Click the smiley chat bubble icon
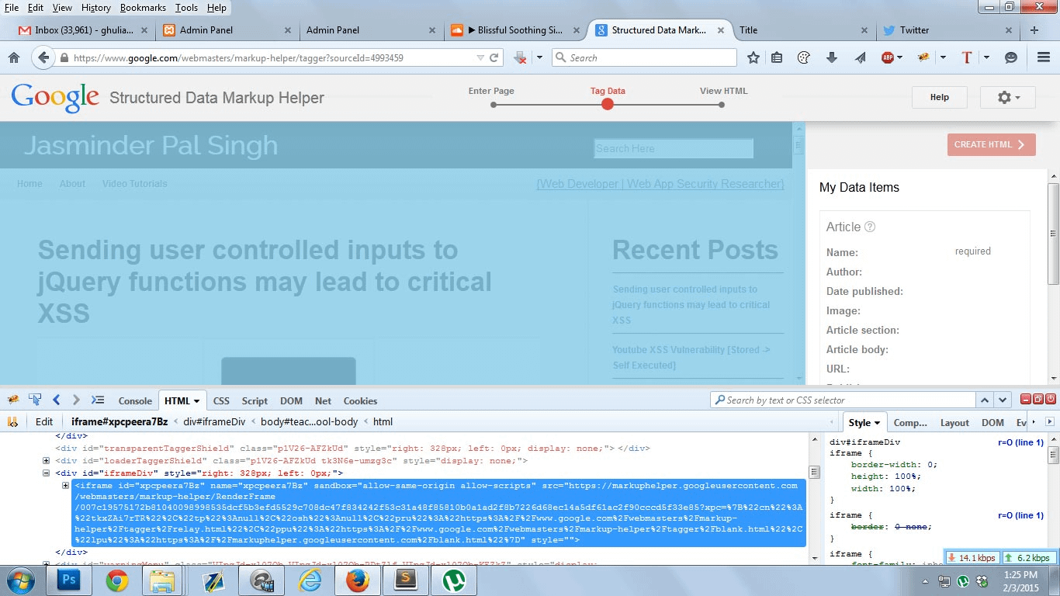Viewport: 1060px width, 596px height. tap(1011, 57)
